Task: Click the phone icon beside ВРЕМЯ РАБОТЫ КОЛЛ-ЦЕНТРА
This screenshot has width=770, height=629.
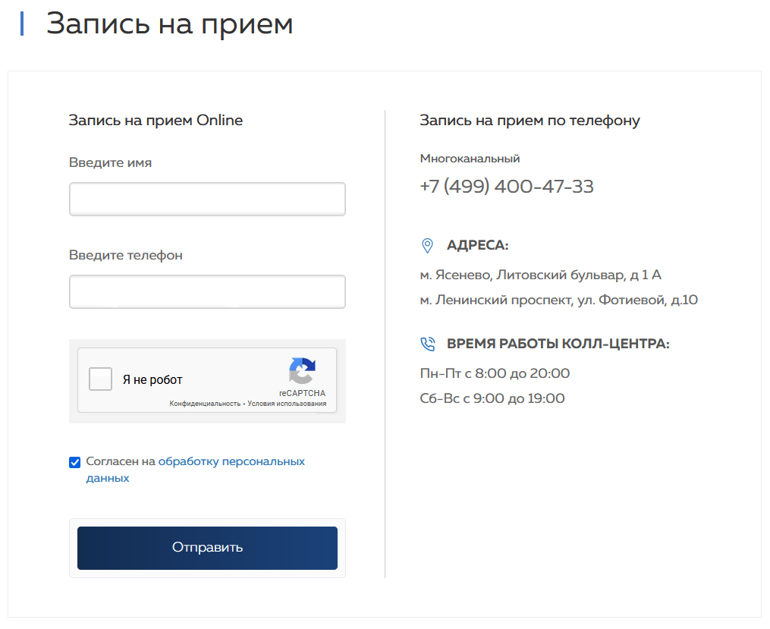Action: click(427, 344)
